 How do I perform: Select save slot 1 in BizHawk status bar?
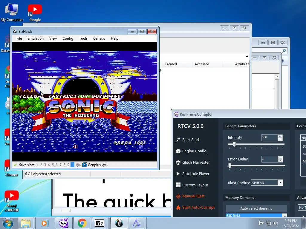click(37, 165)
